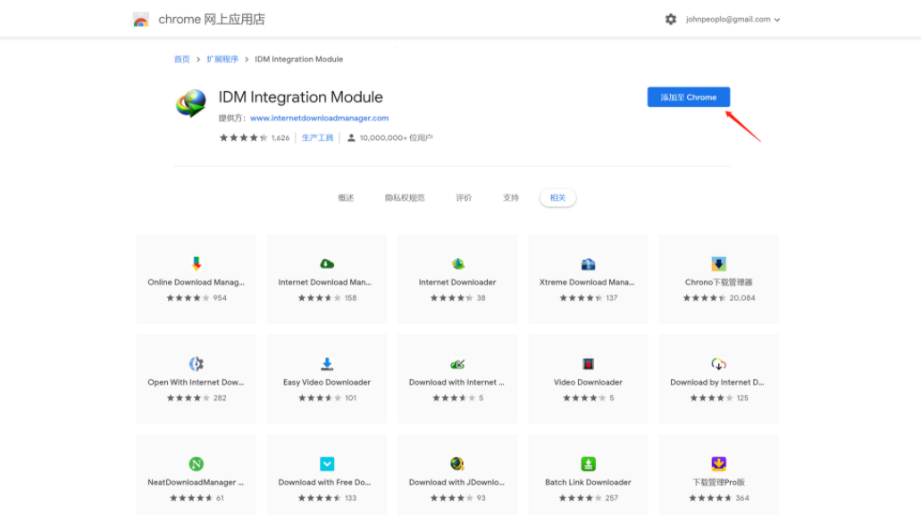Go to 首页 via breadcrumb
Image resolution: width=921 pixels, height=523 pixels.
tap(182, 59)
